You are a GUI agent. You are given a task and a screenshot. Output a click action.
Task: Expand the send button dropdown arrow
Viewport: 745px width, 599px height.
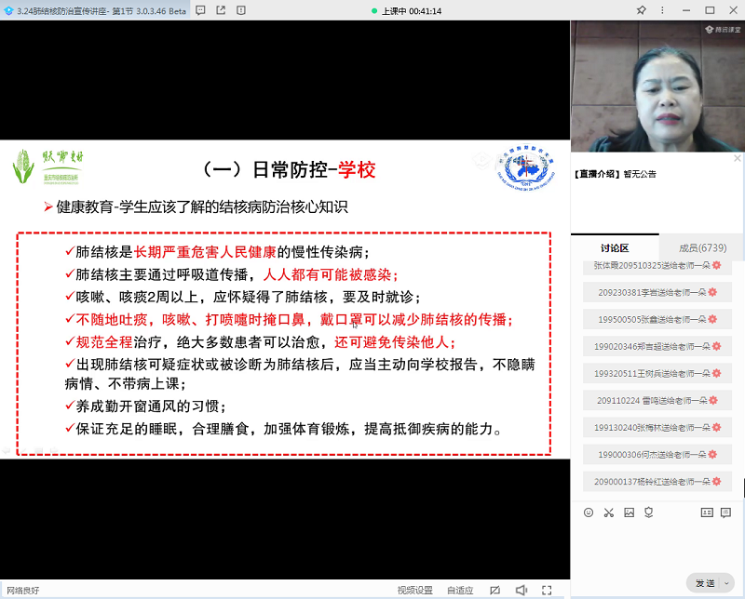click(x=725, y=583)
